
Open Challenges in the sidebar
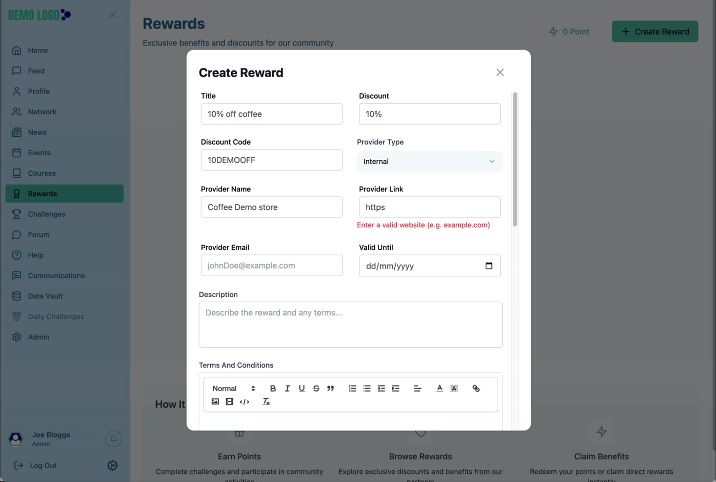point(64,214)
